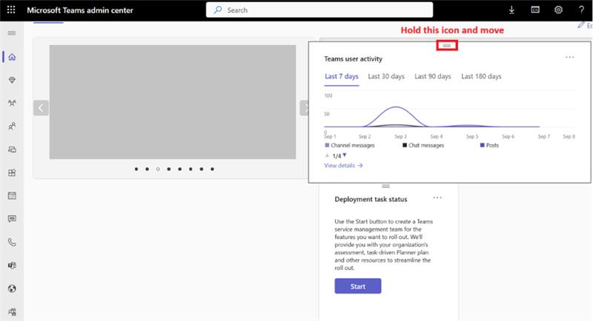The height and width of the screenshot is (321, 593).
Task: Toggle the Posts legend swatch
Action: click(483, 145)
